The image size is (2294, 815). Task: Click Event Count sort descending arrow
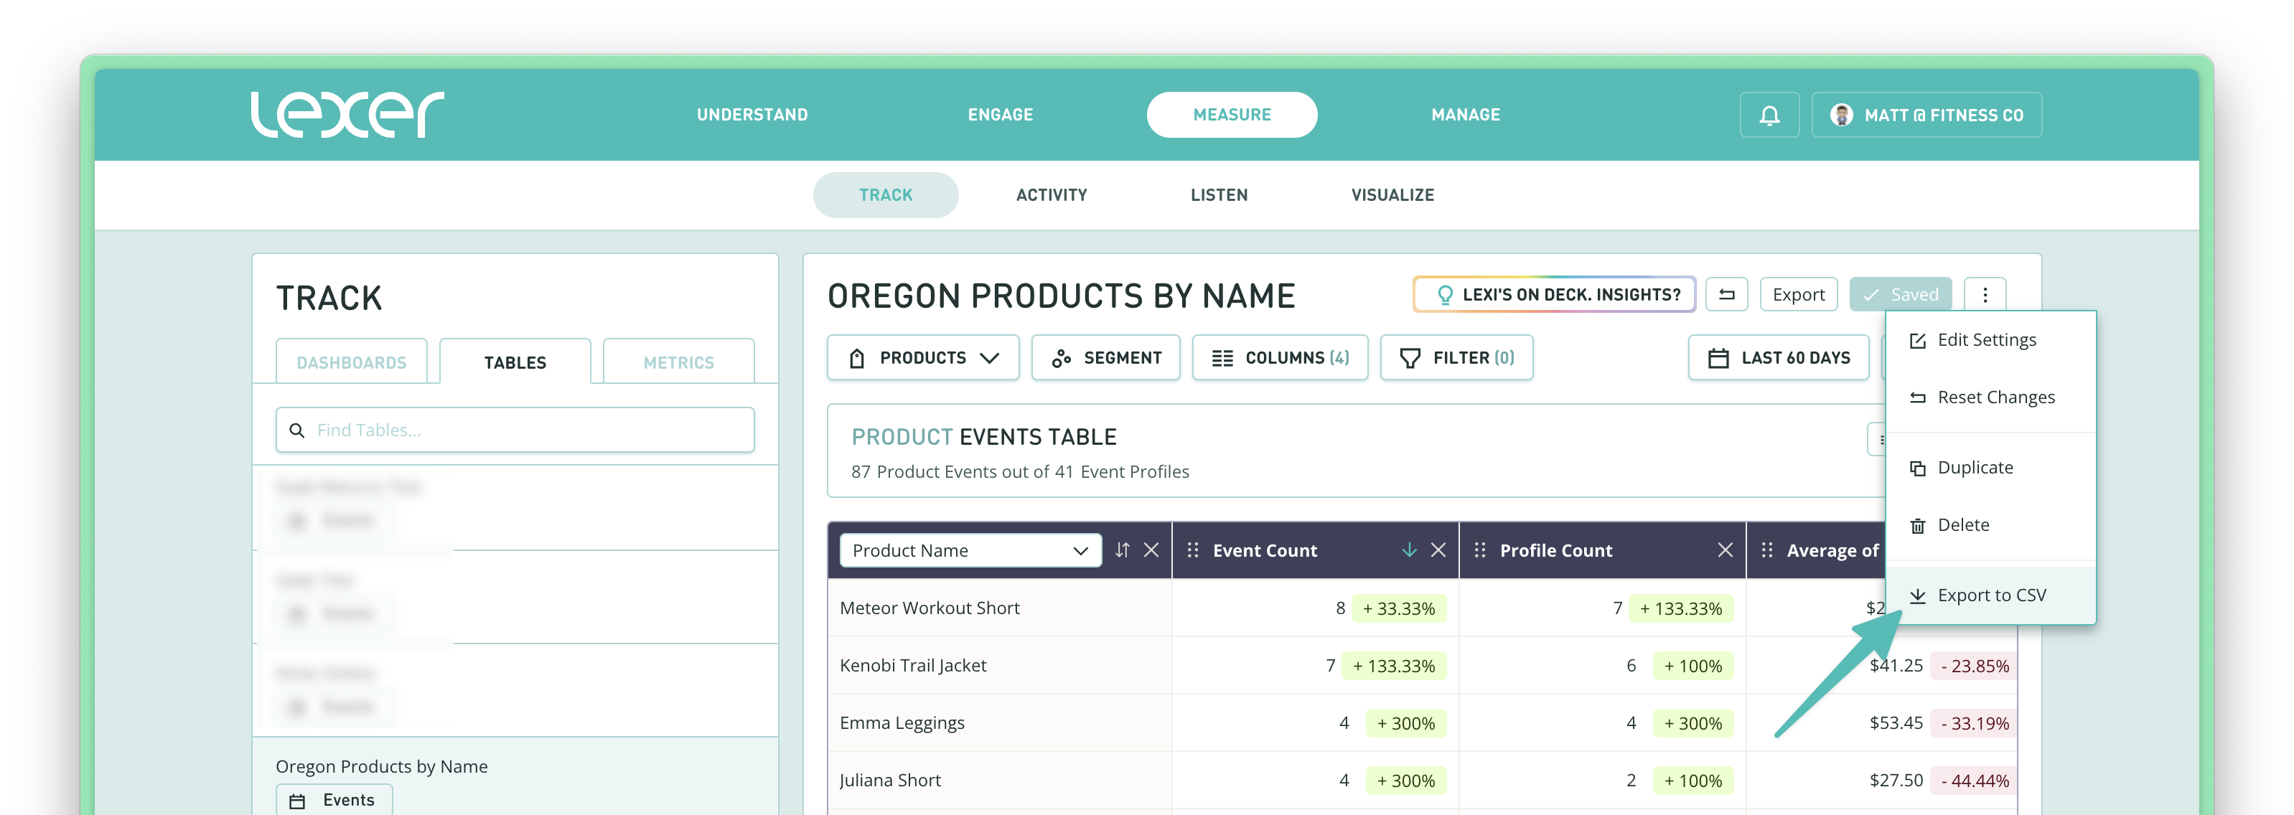tap(1409, 550)
